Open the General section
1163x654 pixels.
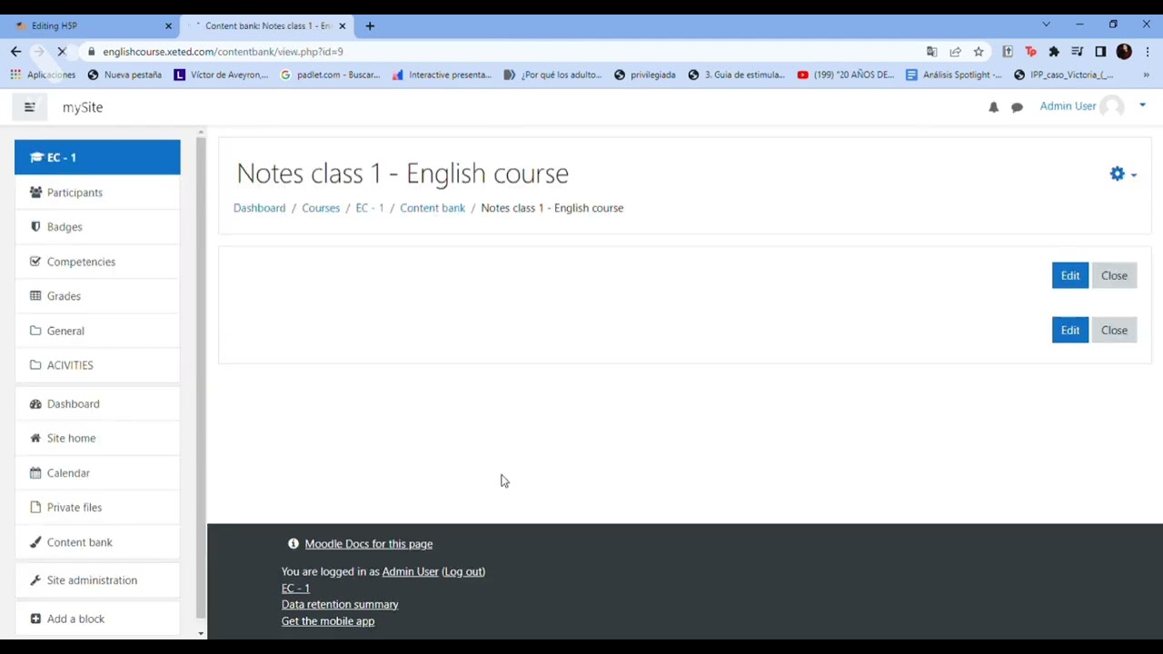click(x=97, y=331)
